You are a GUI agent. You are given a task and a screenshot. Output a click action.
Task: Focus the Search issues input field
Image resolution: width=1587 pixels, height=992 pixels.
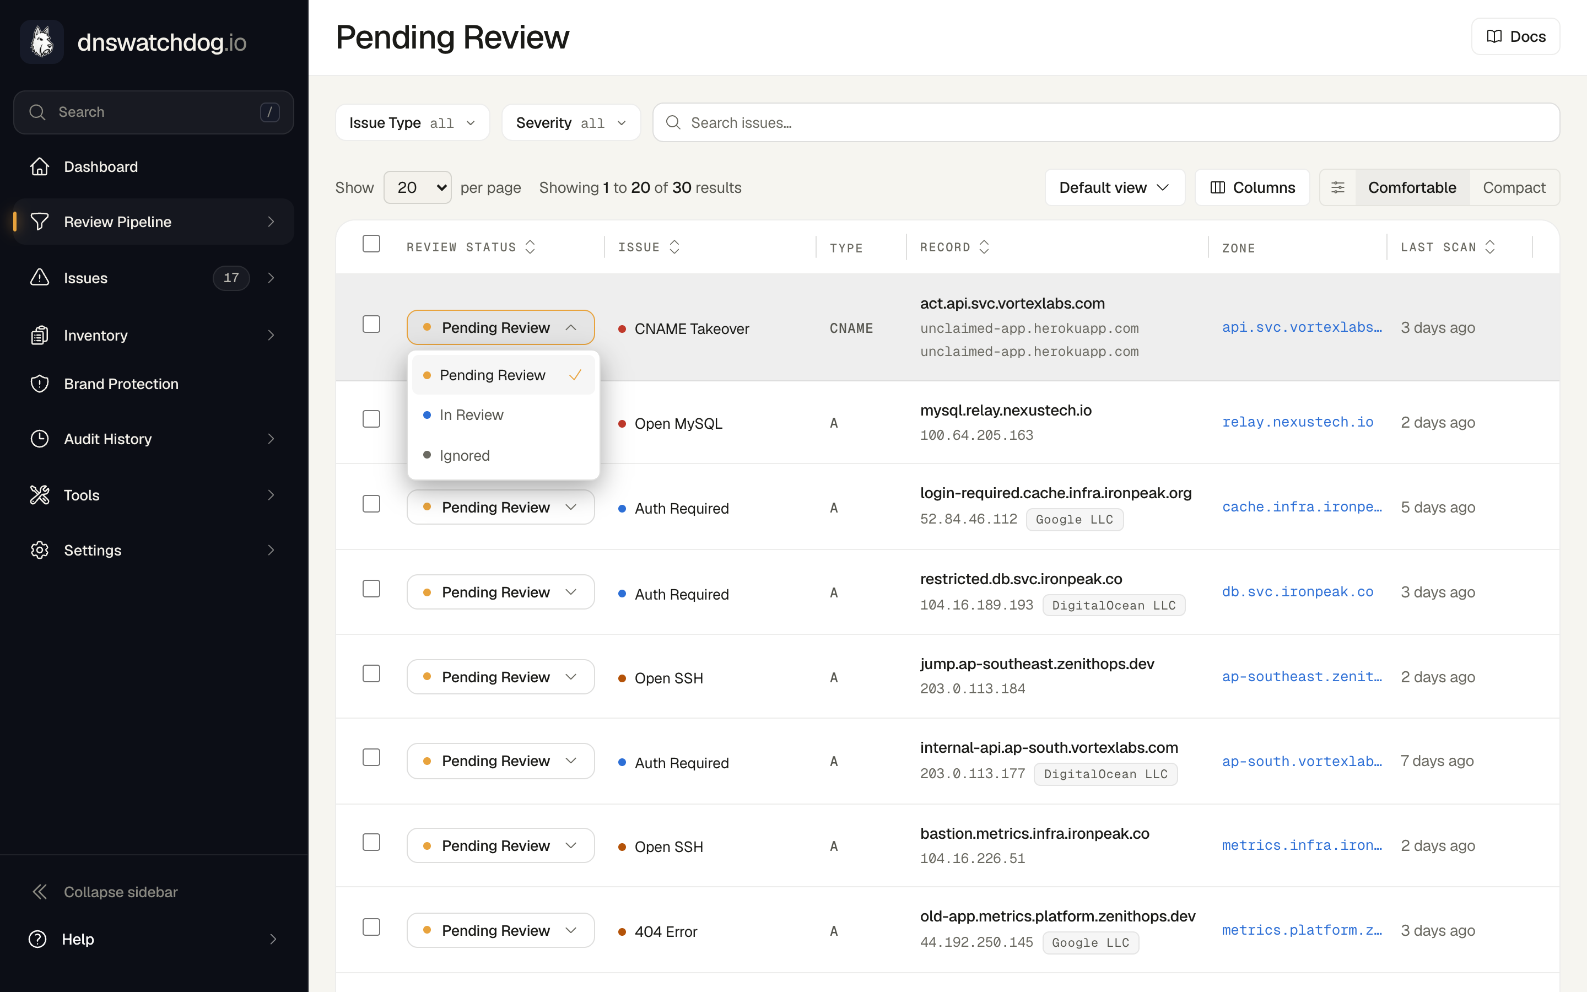tap(1105, 123)
